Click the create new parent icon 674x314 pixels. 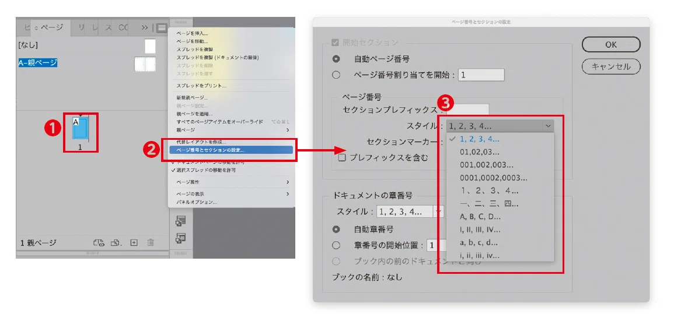tap(116, 243)
